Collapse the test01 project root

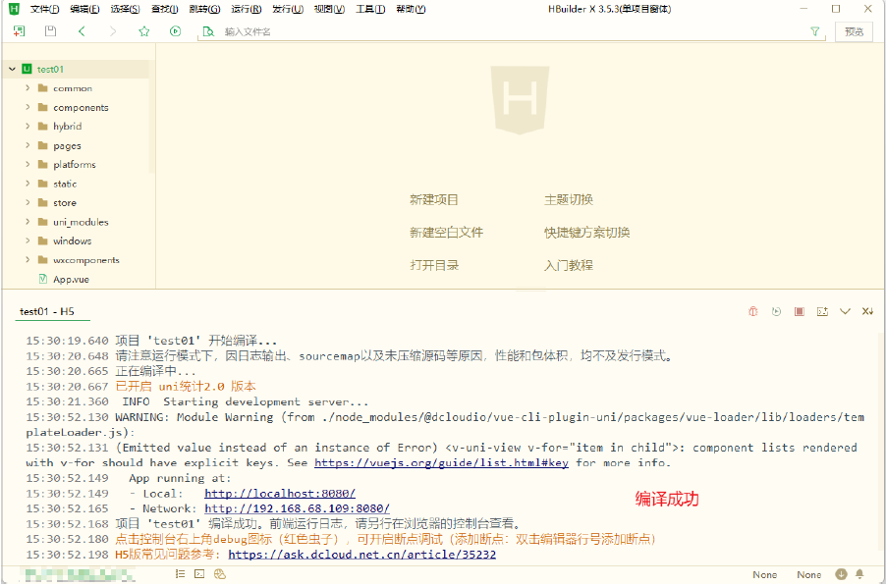pos(12,69)
